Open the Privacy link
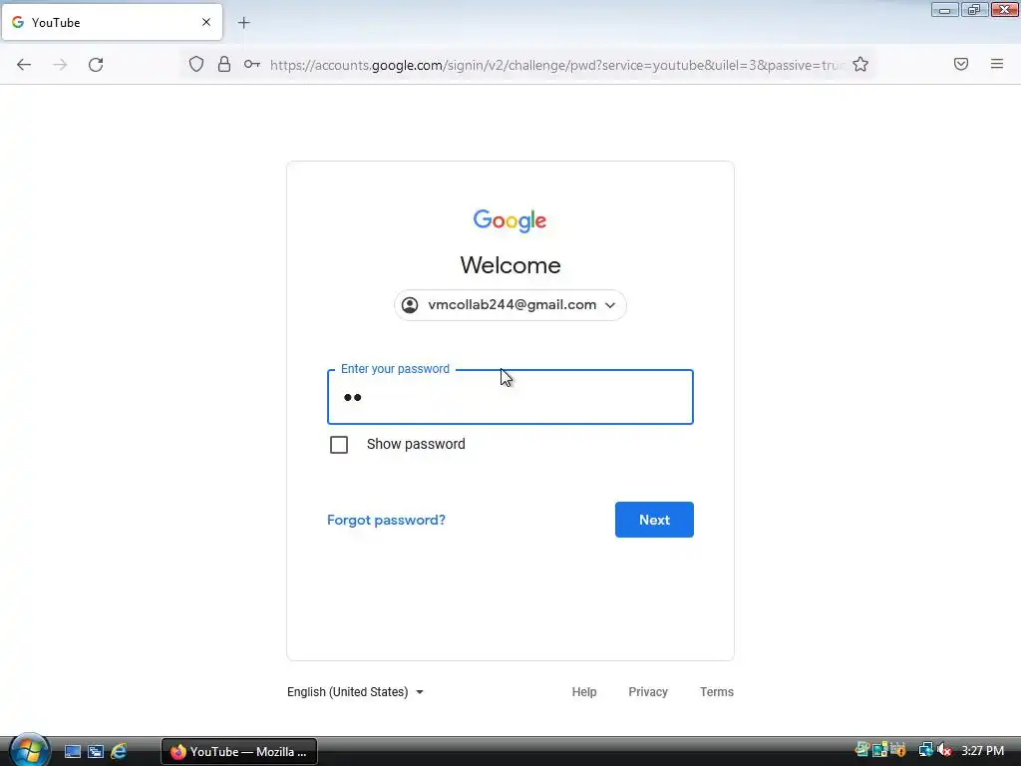Viewport: 1021px width, 766px height. click(648, 692)
